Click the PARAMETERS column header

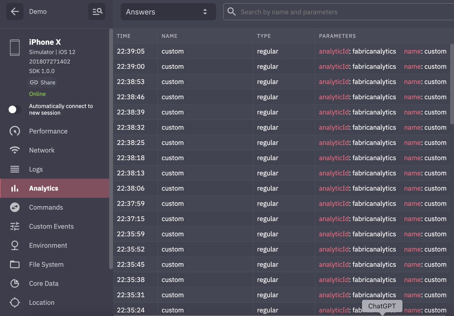point(337,36)
